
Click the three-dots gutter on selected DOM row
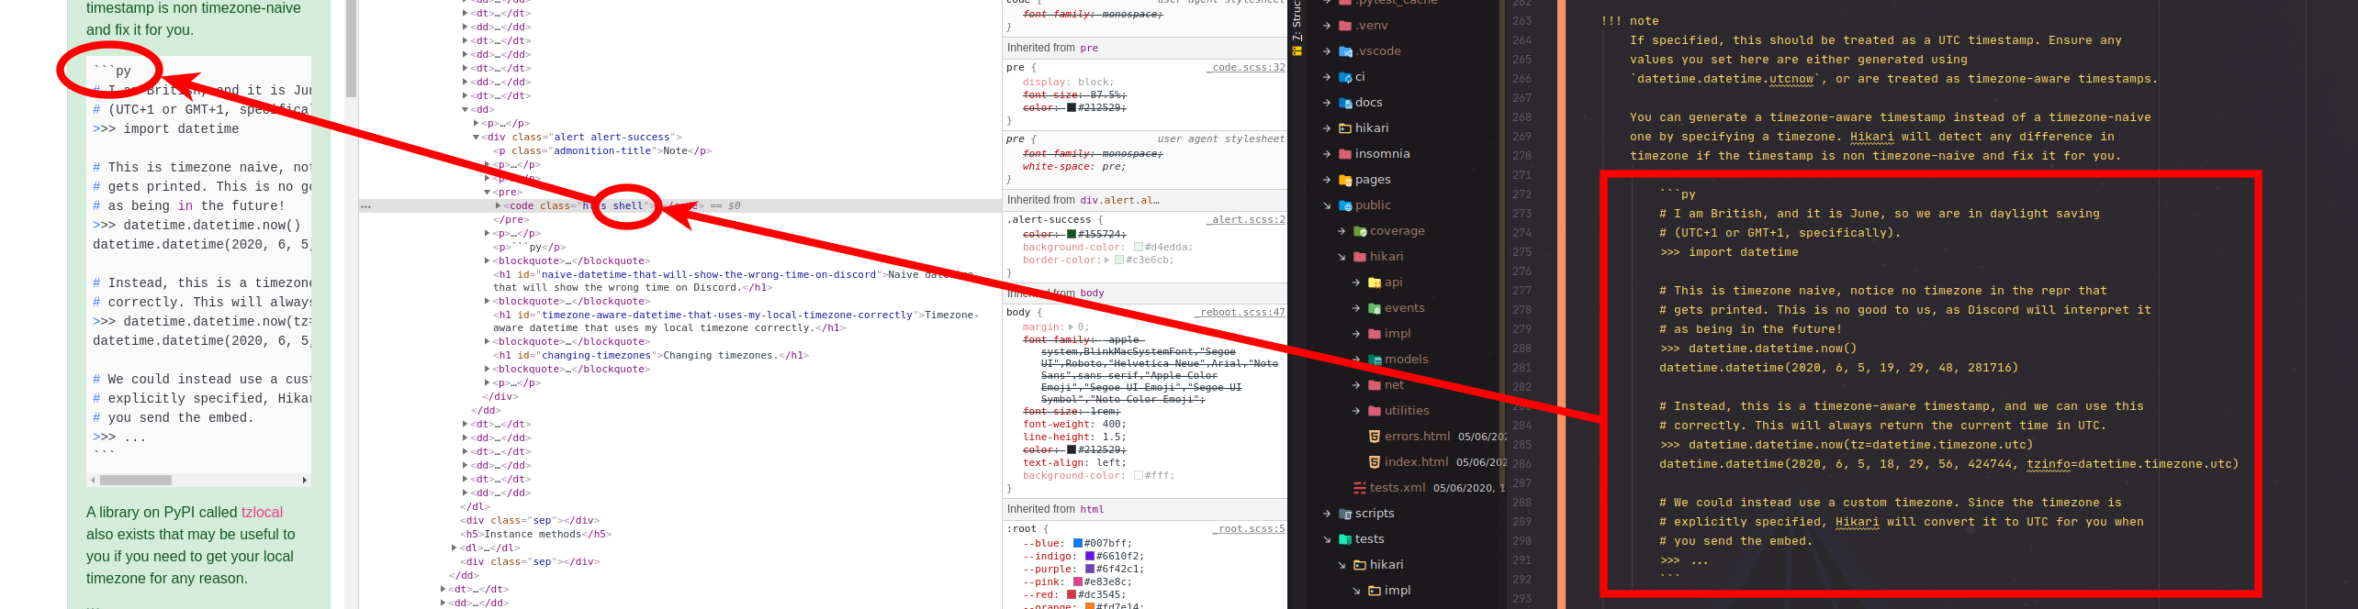[365, 206]
